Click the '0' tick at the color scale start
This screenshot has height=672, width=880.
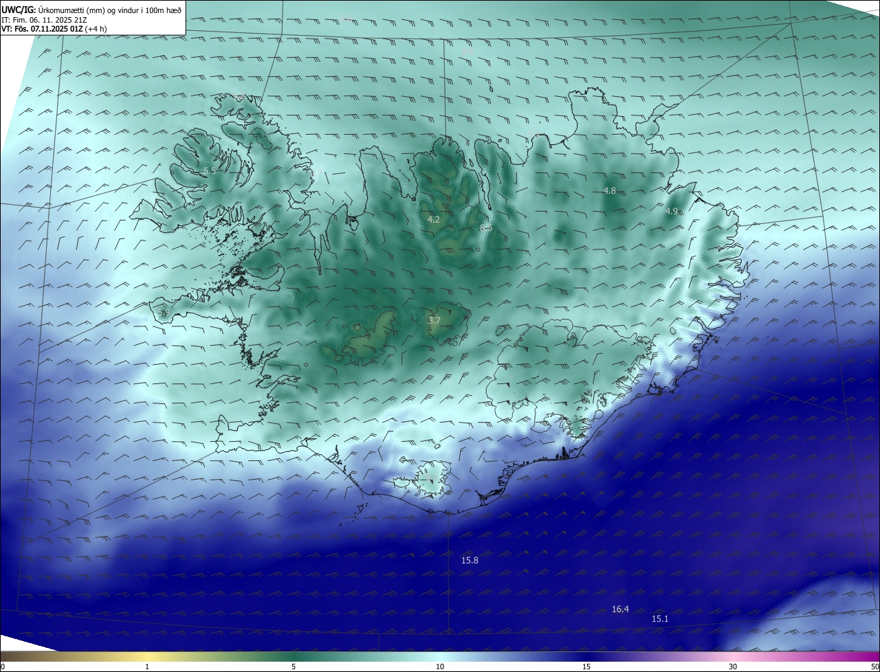[3, 667]
